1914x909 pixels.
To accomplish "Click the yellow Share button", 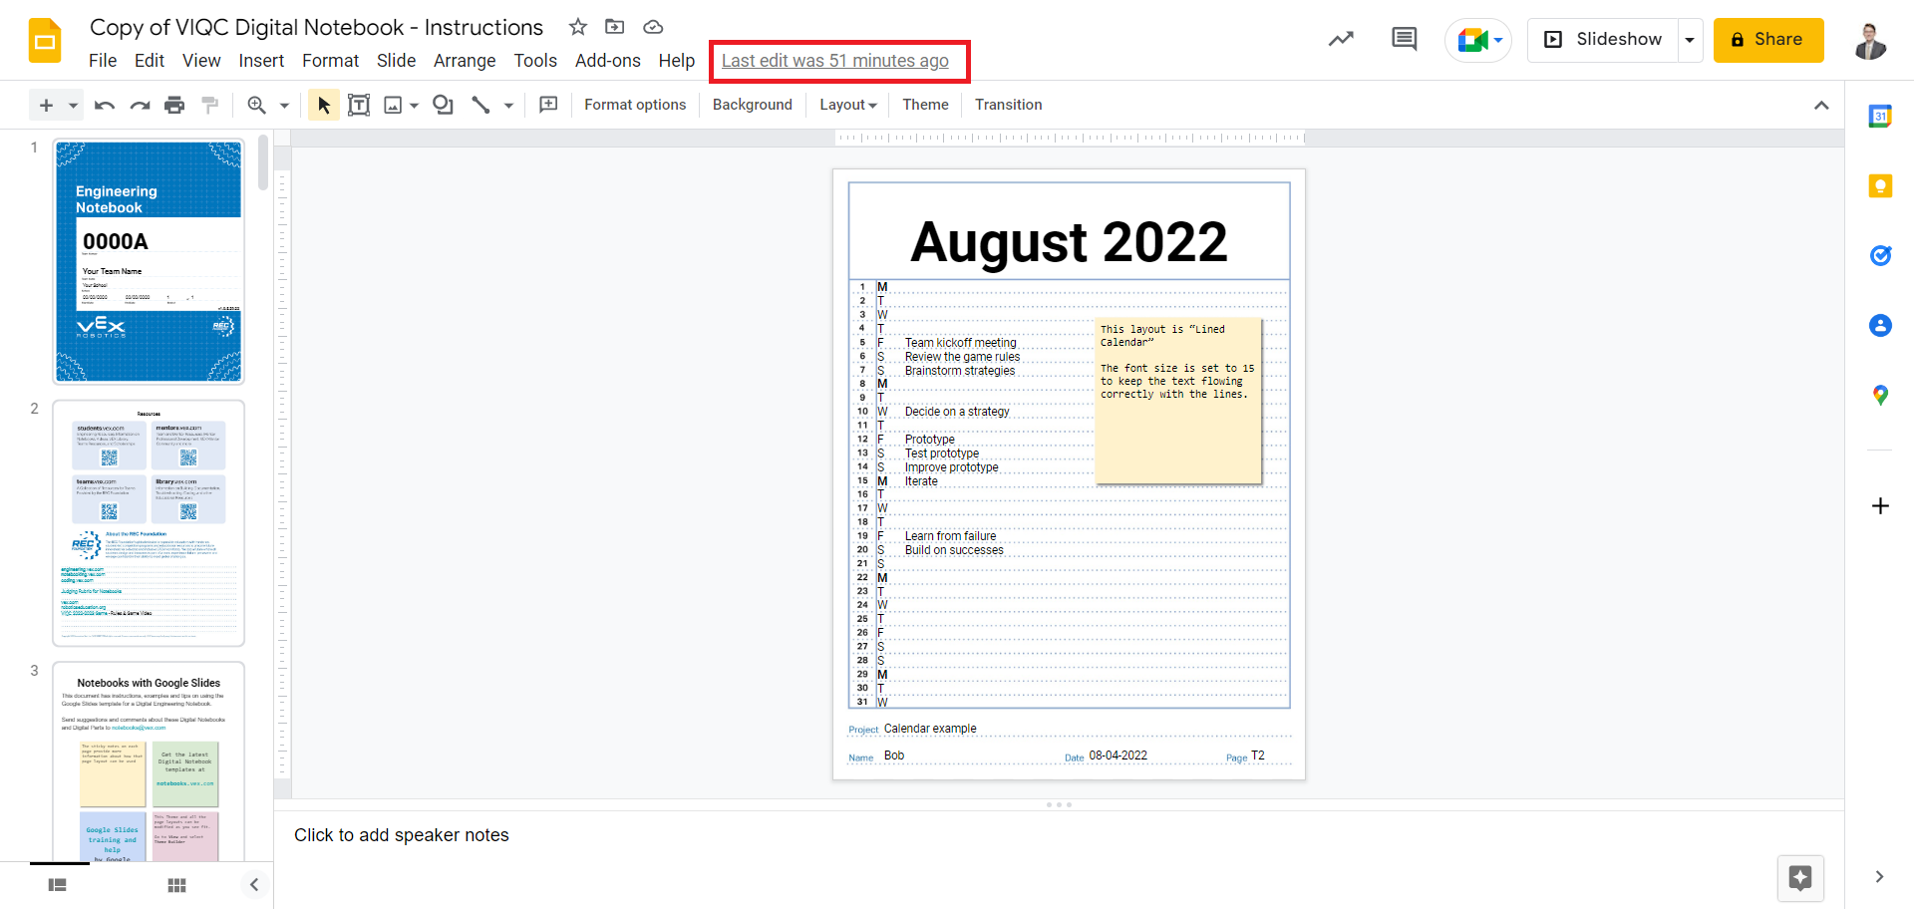I will [x=1767, y=40].
